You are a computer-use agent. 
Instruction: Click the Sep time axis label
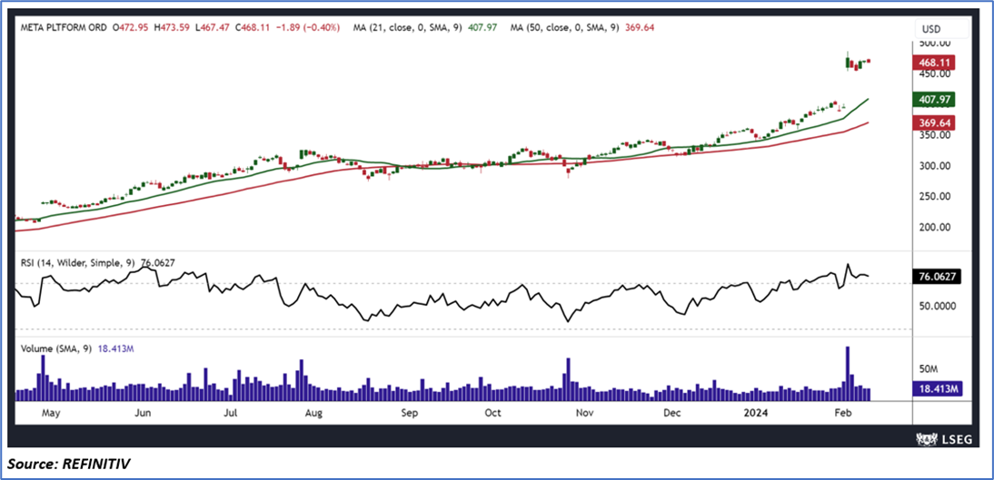tap(410, 413)
